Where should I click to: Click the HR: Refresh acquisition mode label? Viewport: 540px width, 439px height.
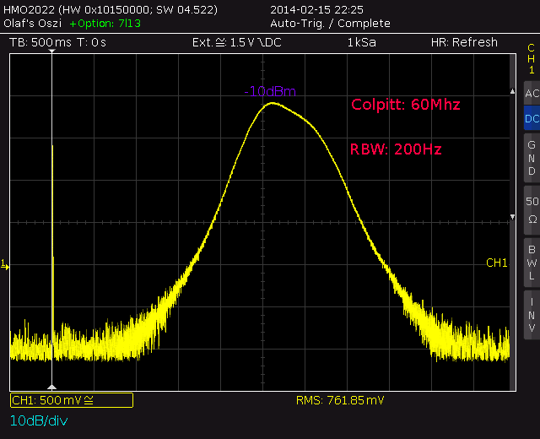(x=464, y=42)
